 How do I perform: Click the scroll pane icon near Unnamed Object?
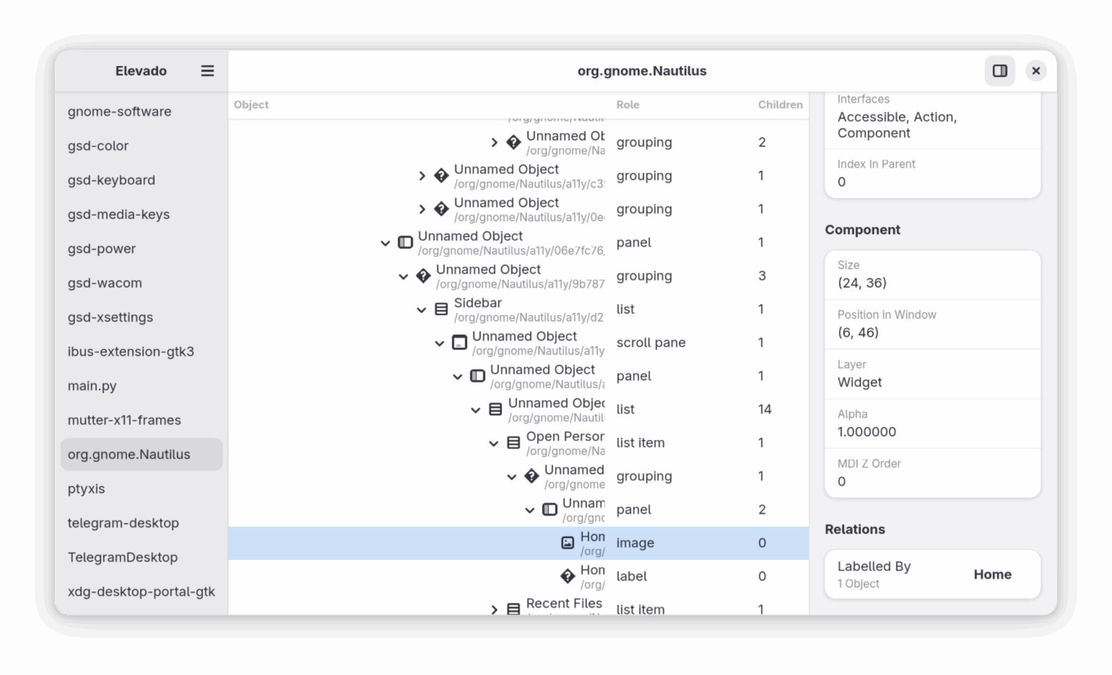click(459, 343)
